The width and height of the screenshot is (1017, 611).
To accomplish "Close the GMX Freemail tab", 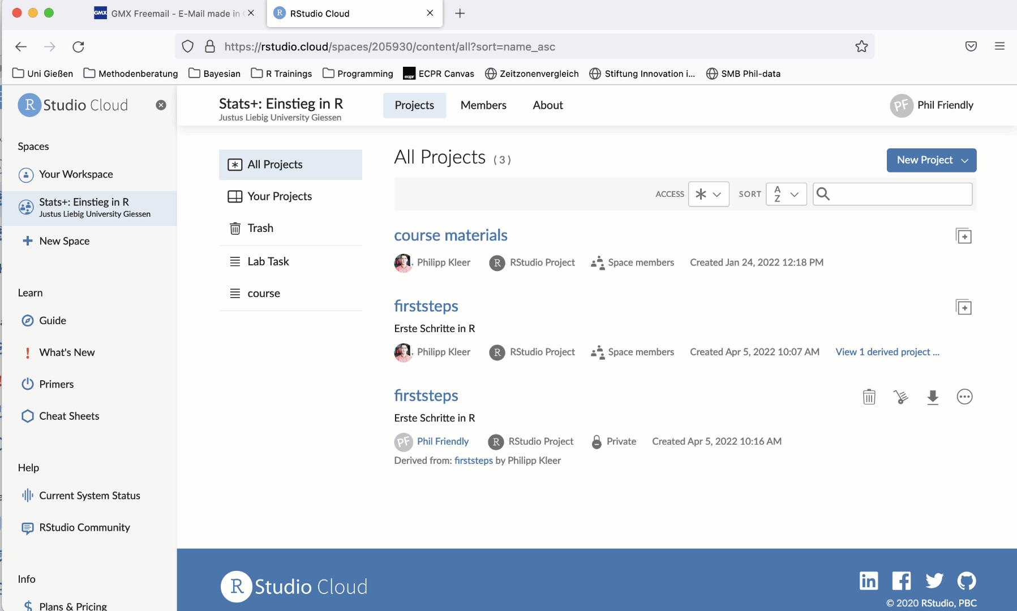I will tap(251, 13).
